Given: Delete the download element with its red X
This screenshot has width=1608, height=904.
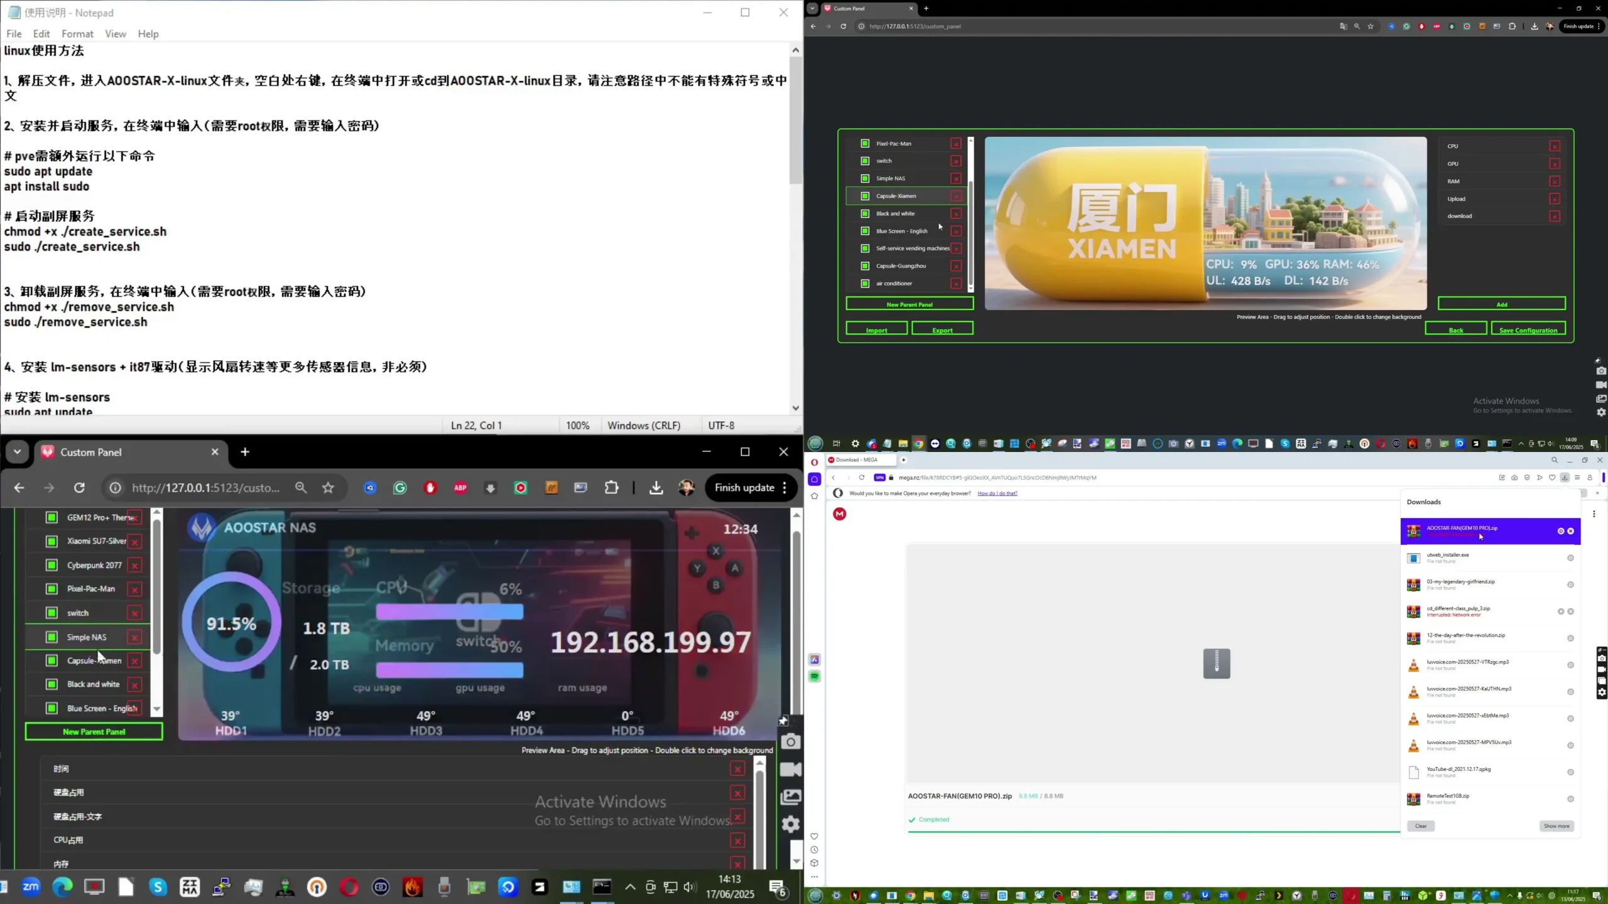Looking at the screenshot, I should (1555, 217).
